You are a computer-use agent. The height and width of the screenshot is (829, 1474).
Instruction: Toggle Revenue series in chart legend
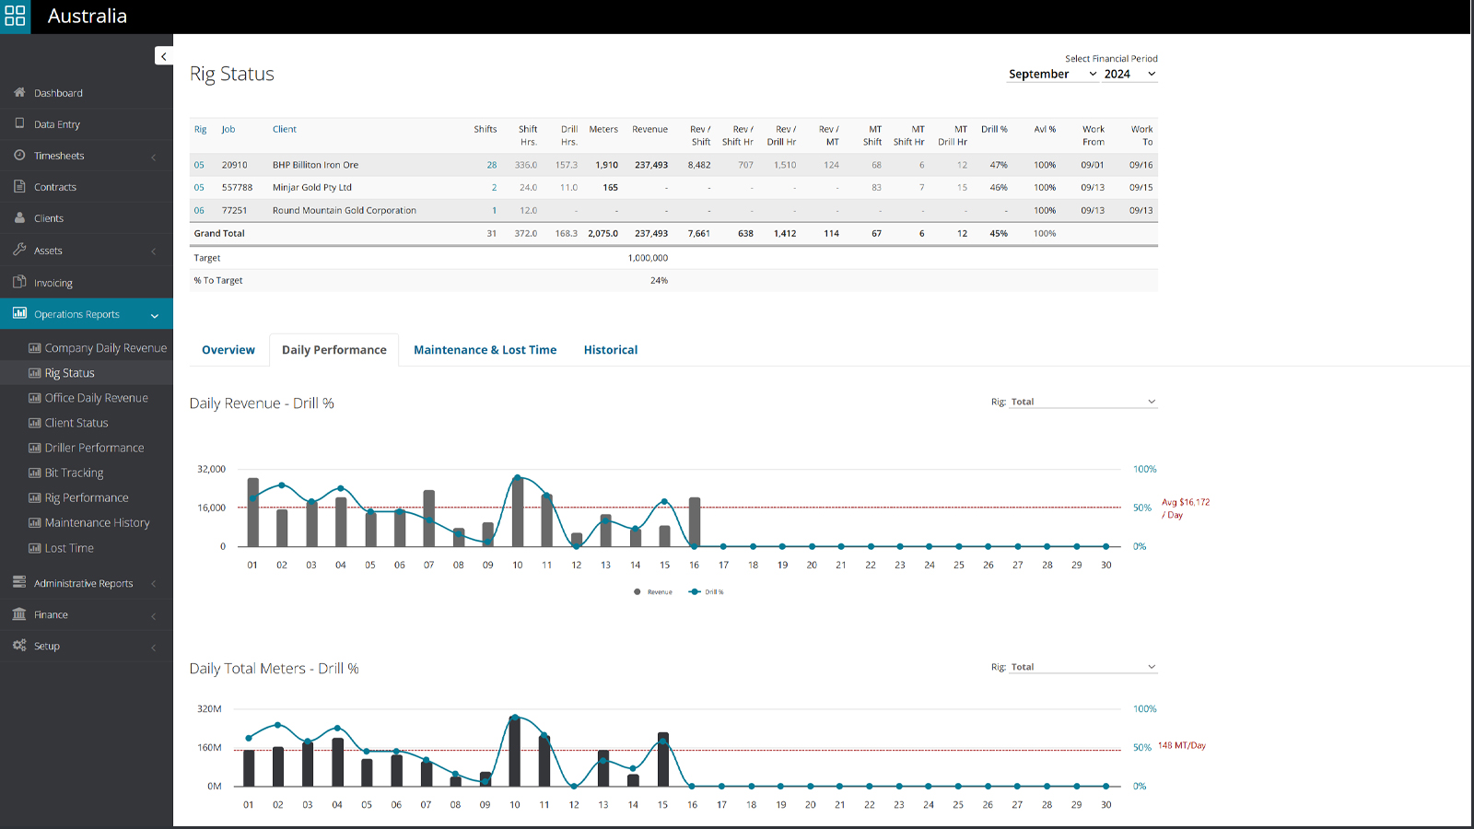coord(654,592)
